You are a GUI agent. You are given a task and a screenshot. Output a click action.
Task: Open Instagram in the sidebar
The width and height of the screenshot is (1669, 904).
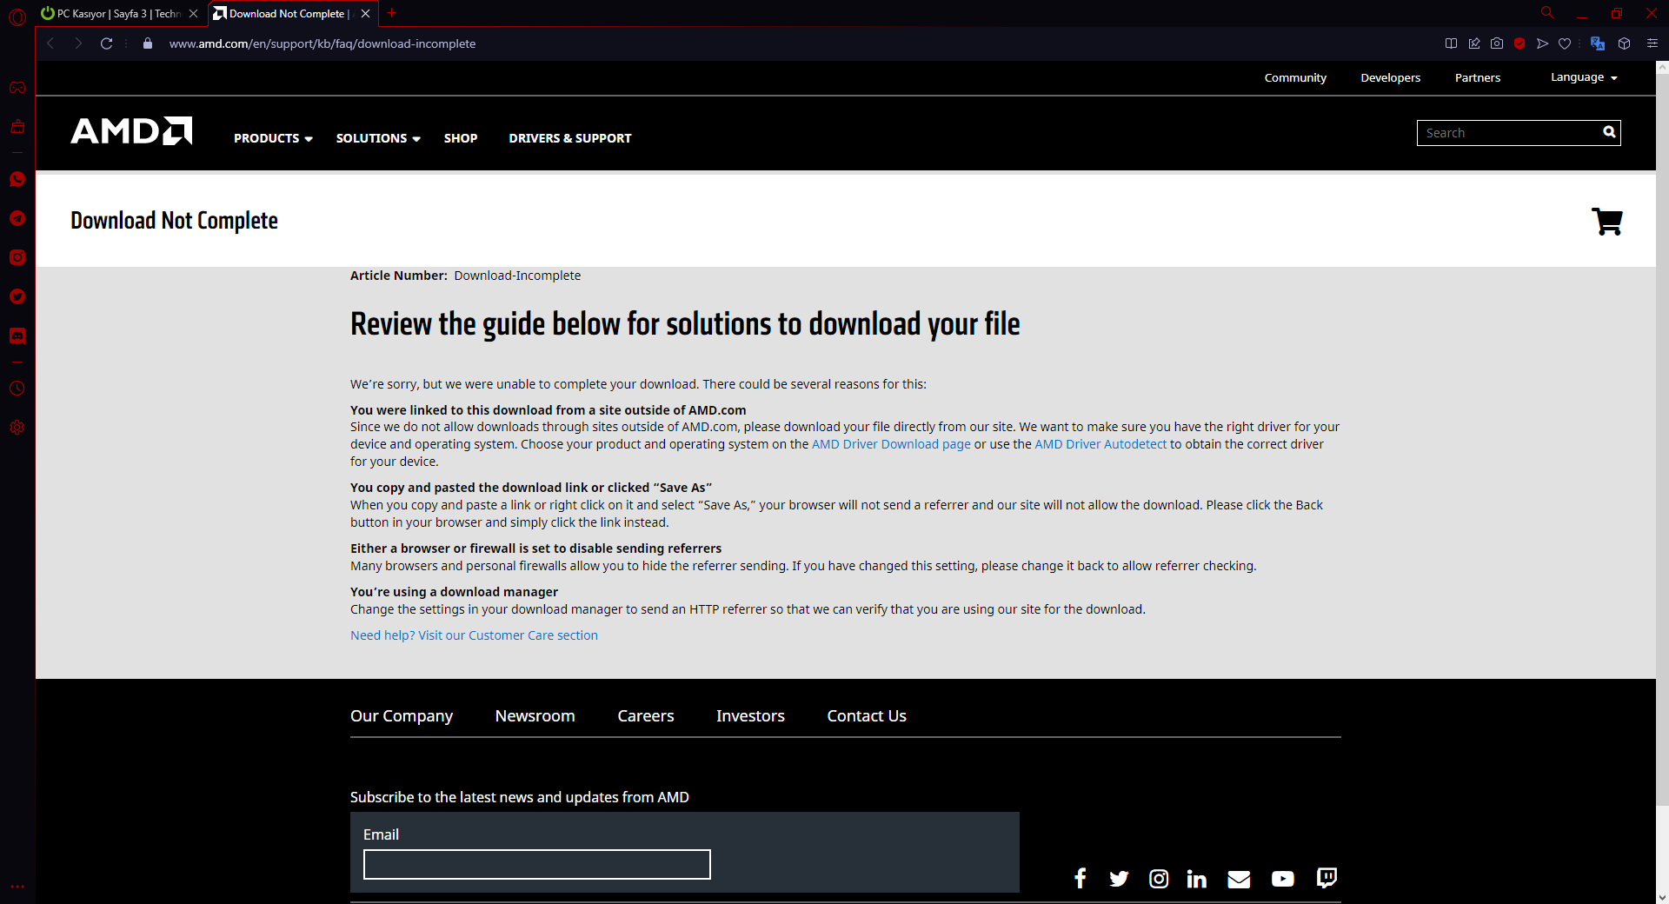(x=17, y=257)
